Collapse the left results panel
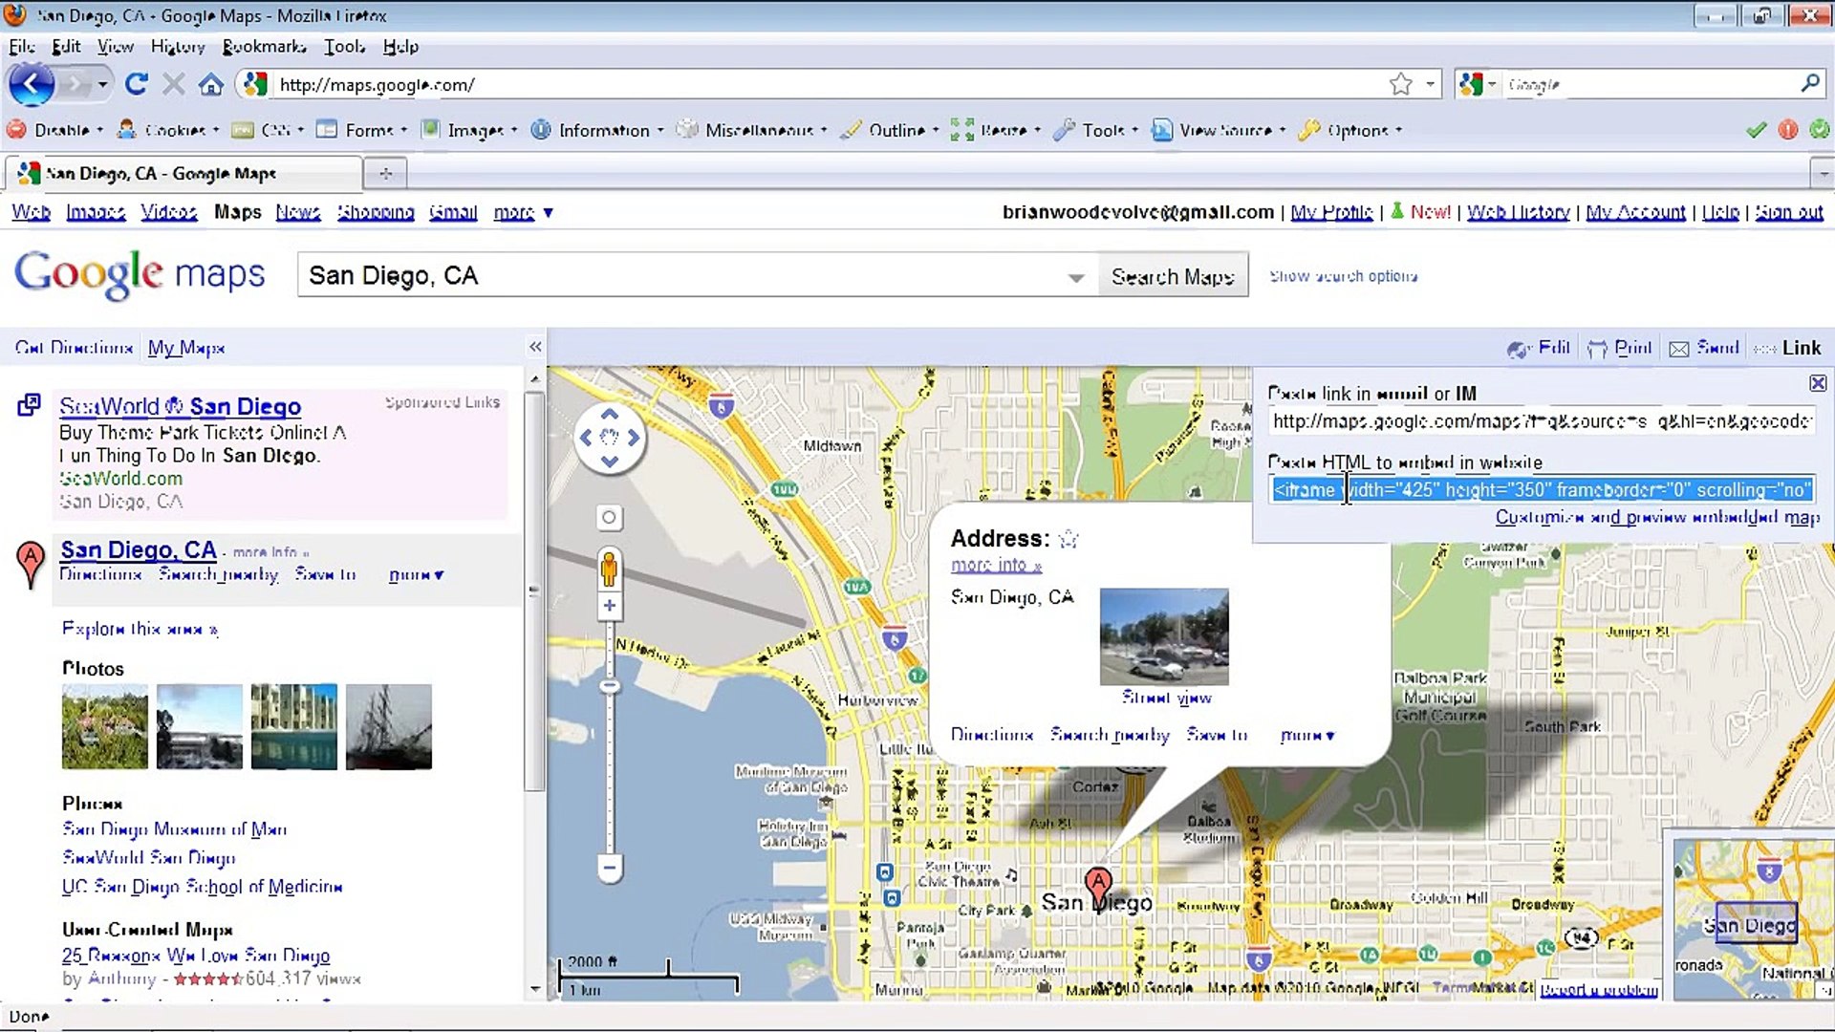 [x=535, y=347]
